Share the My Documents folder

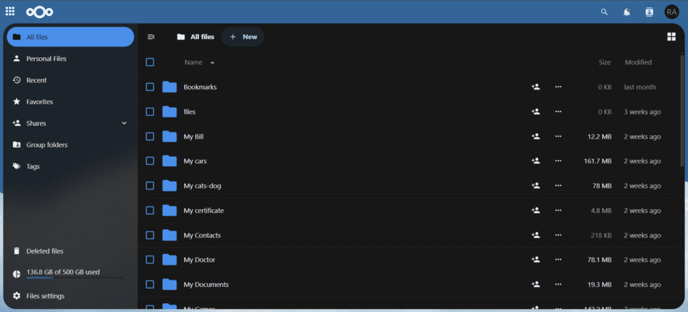click(x=535, y=284)
